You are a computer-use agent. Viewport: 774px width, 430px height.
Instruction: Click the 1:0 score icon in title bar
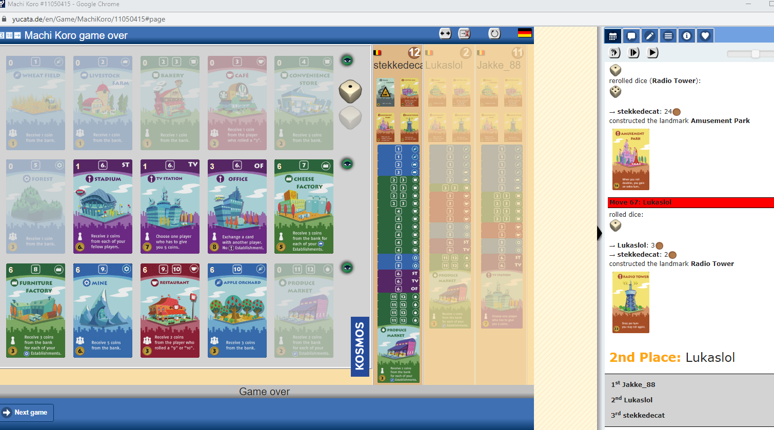[9, 35]
